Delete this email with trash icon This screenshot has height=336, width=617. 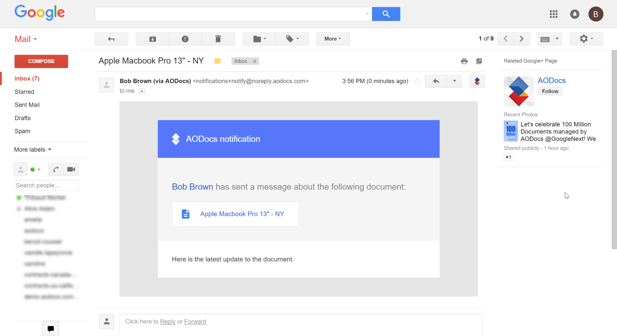(x=218, y=39)
